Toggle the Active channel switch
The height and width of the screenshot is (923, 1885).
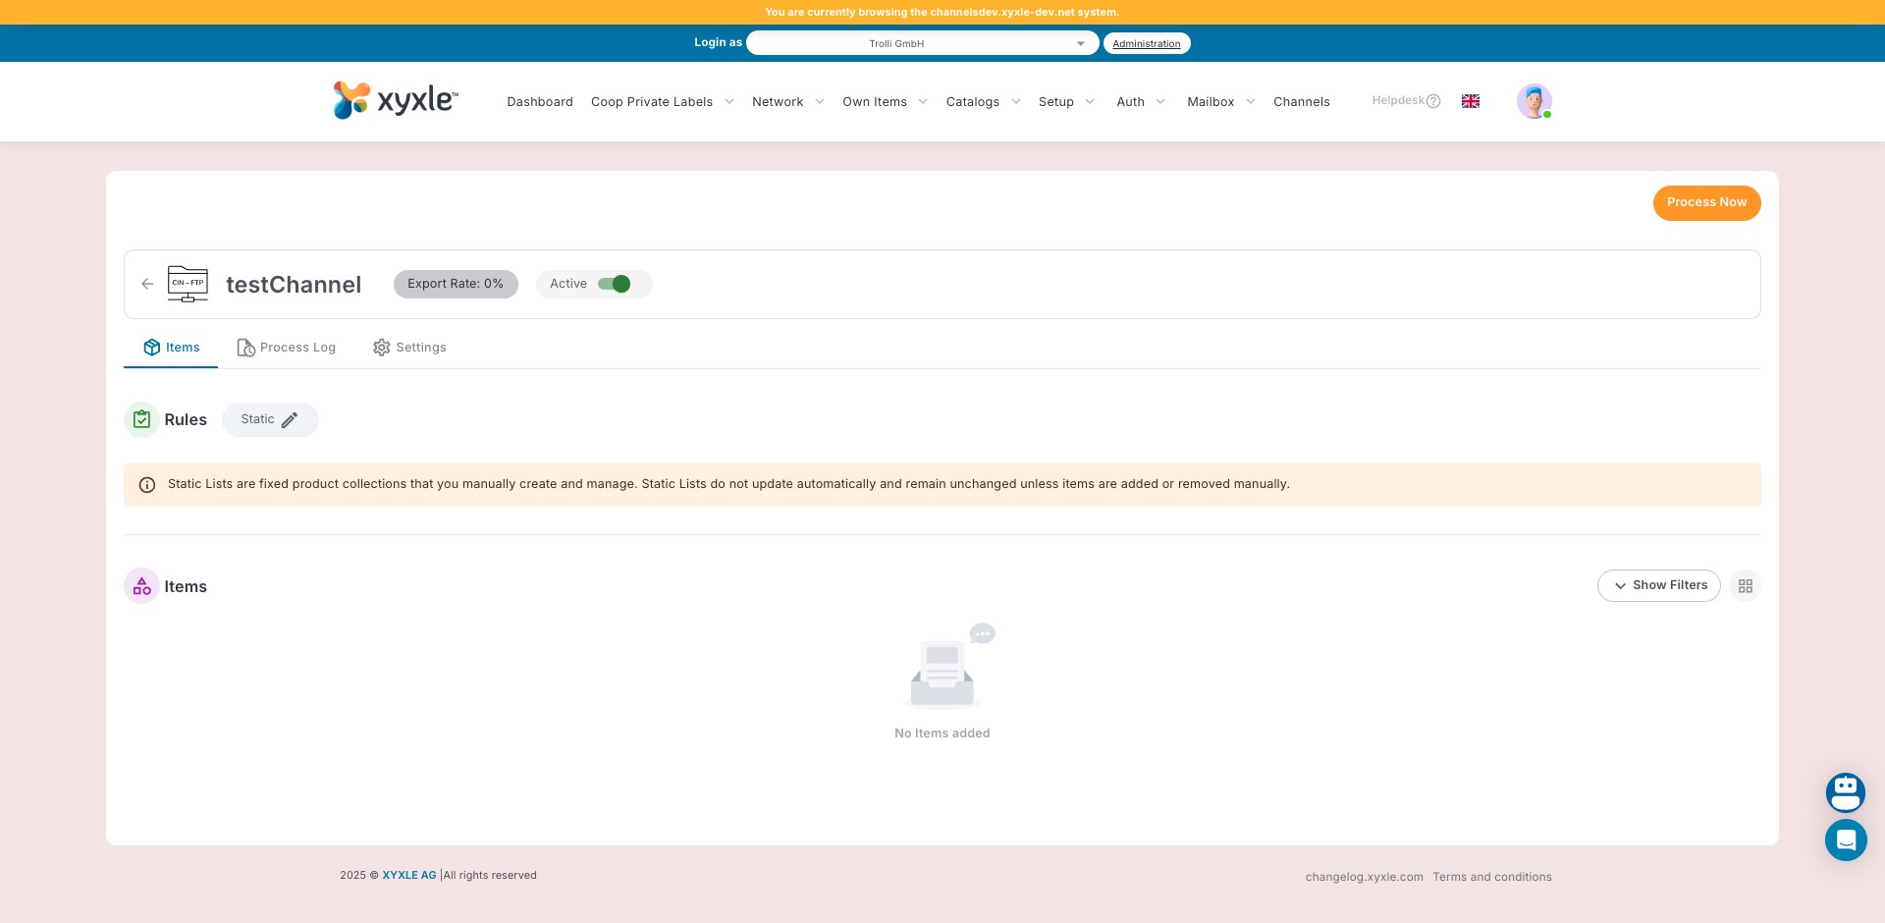615,284
